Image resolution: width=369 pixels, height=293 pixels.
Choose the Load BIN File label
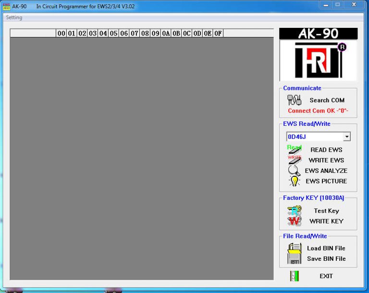tap(326, 248)
